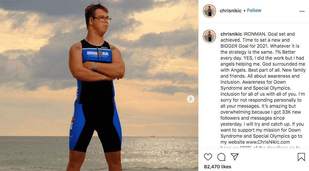The height and width of the screenshot is (171, 309).
Task: Click the athlete's glasses in the photo
Action: (102, 19)
